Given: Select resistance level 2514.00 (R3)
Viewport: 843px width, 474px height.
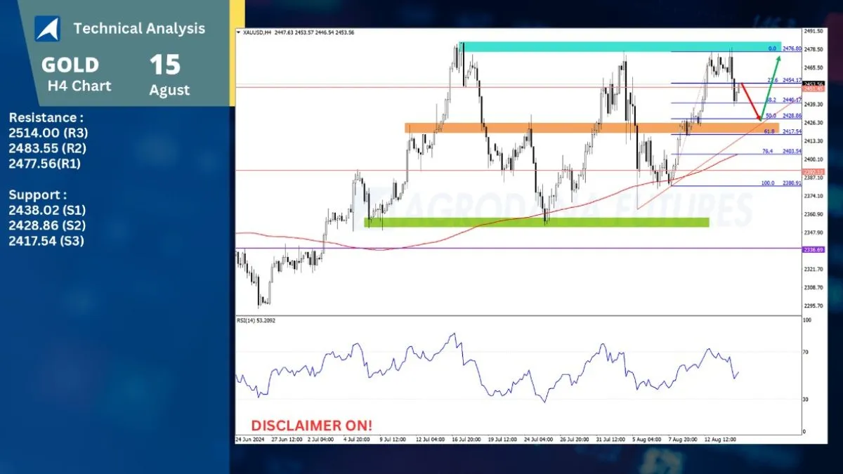Looking at the screenshot, I should [48, 133].
